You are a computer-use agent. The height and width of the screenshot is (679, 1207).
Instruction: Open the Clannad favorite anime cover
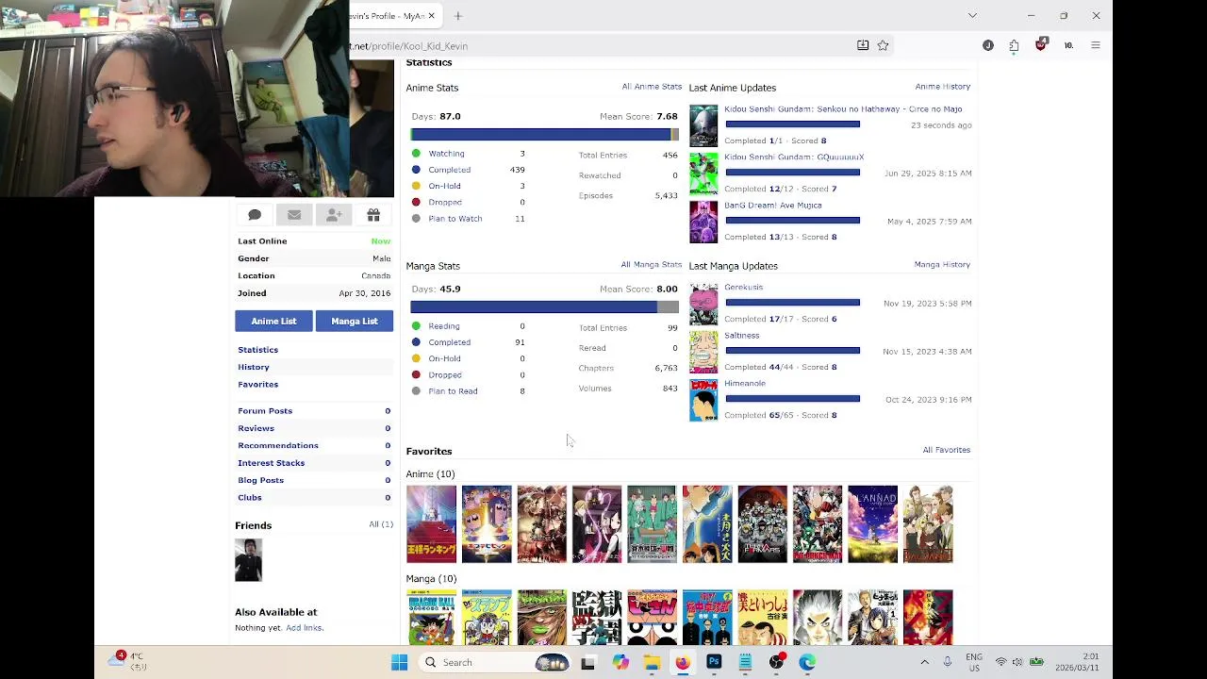pos(872,524)
